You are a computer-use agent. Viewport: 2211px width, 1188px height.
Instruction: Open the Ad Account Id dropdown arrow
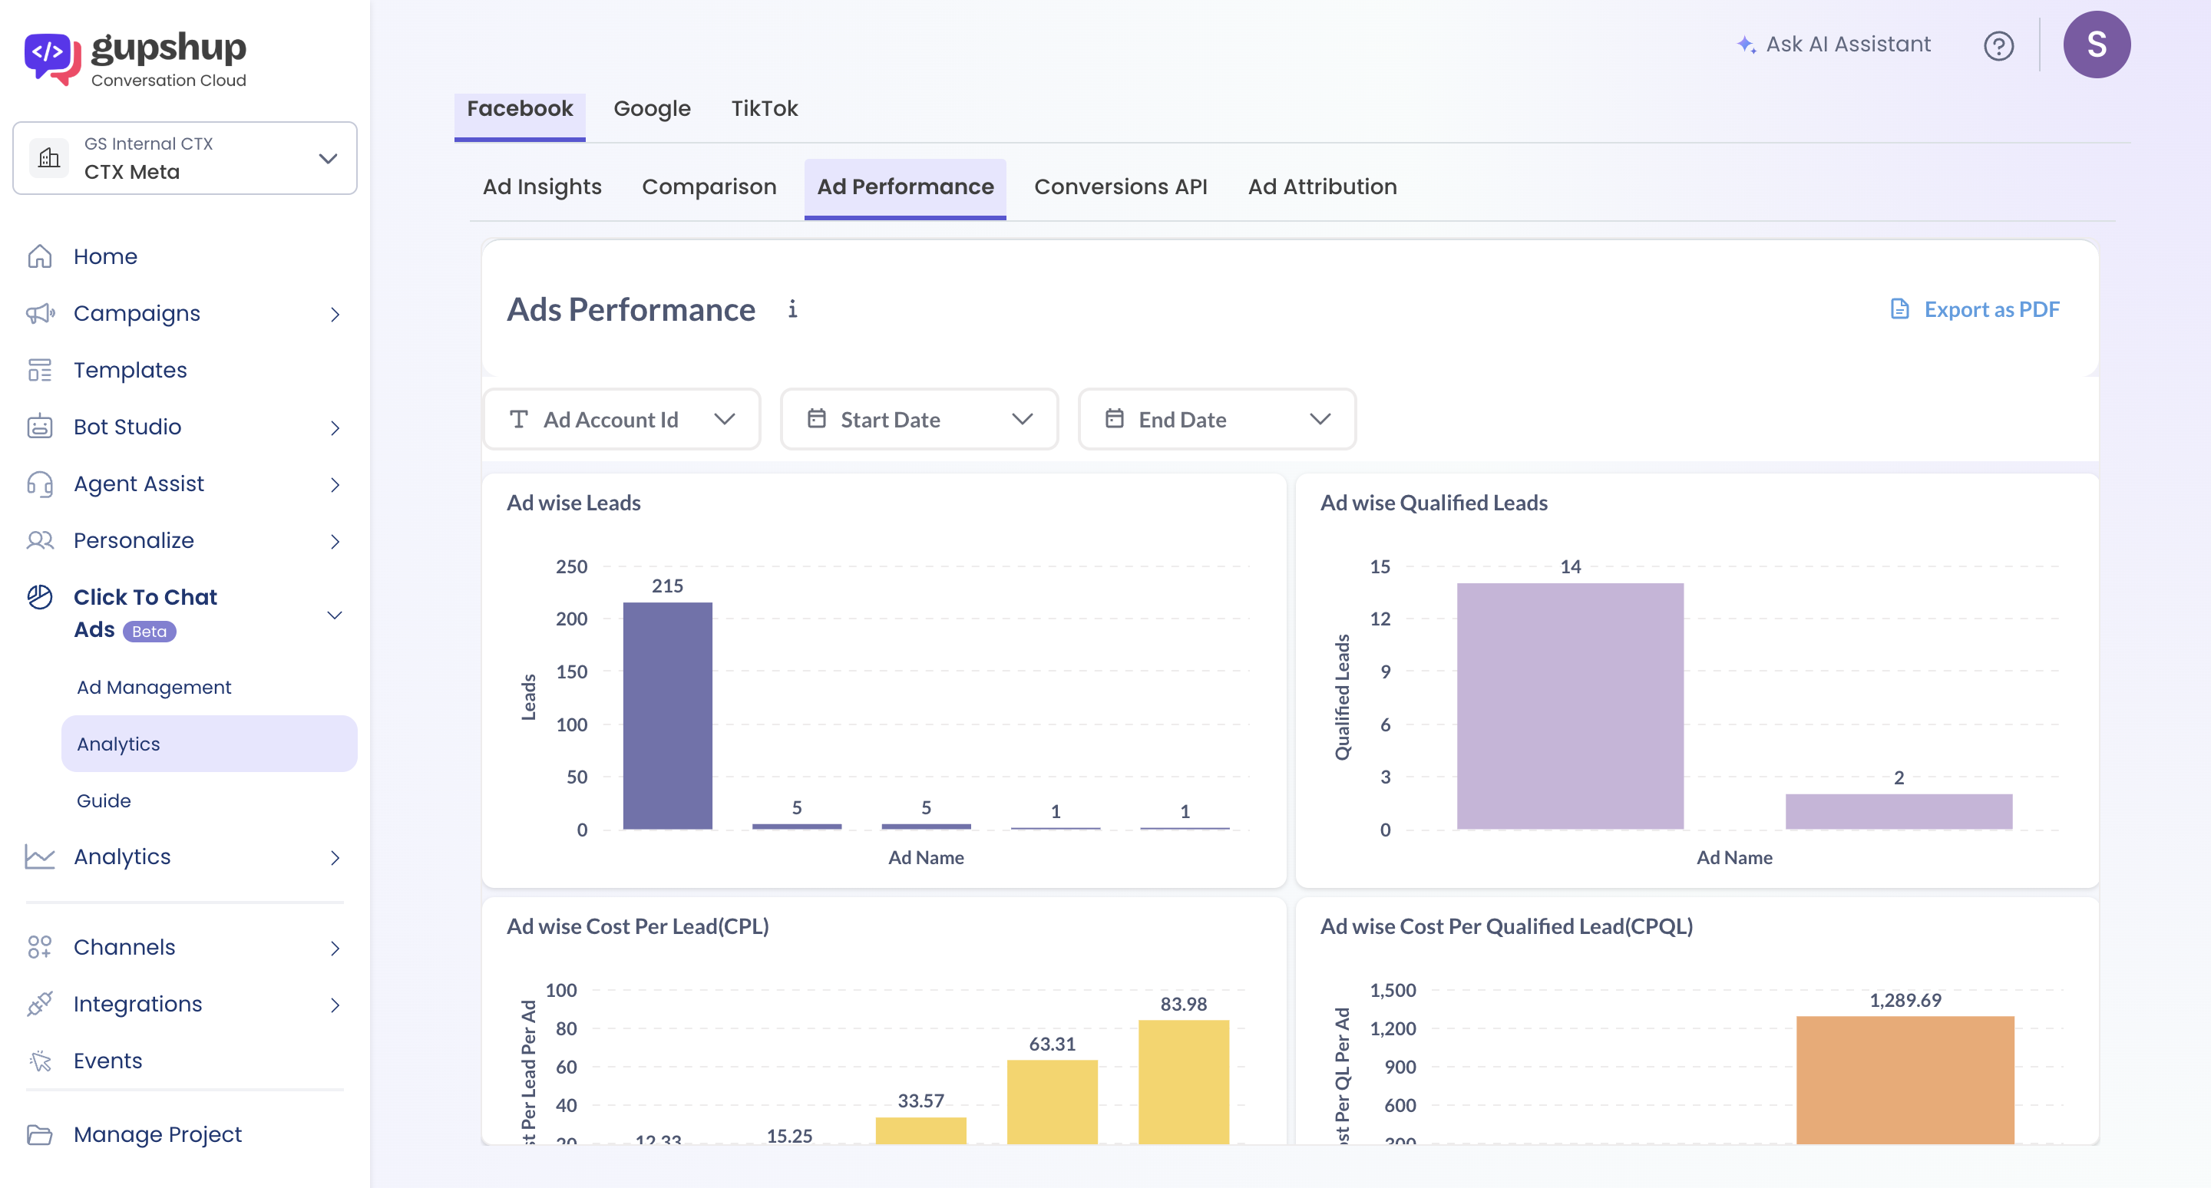pyautogui.click(x=725, y=420)
